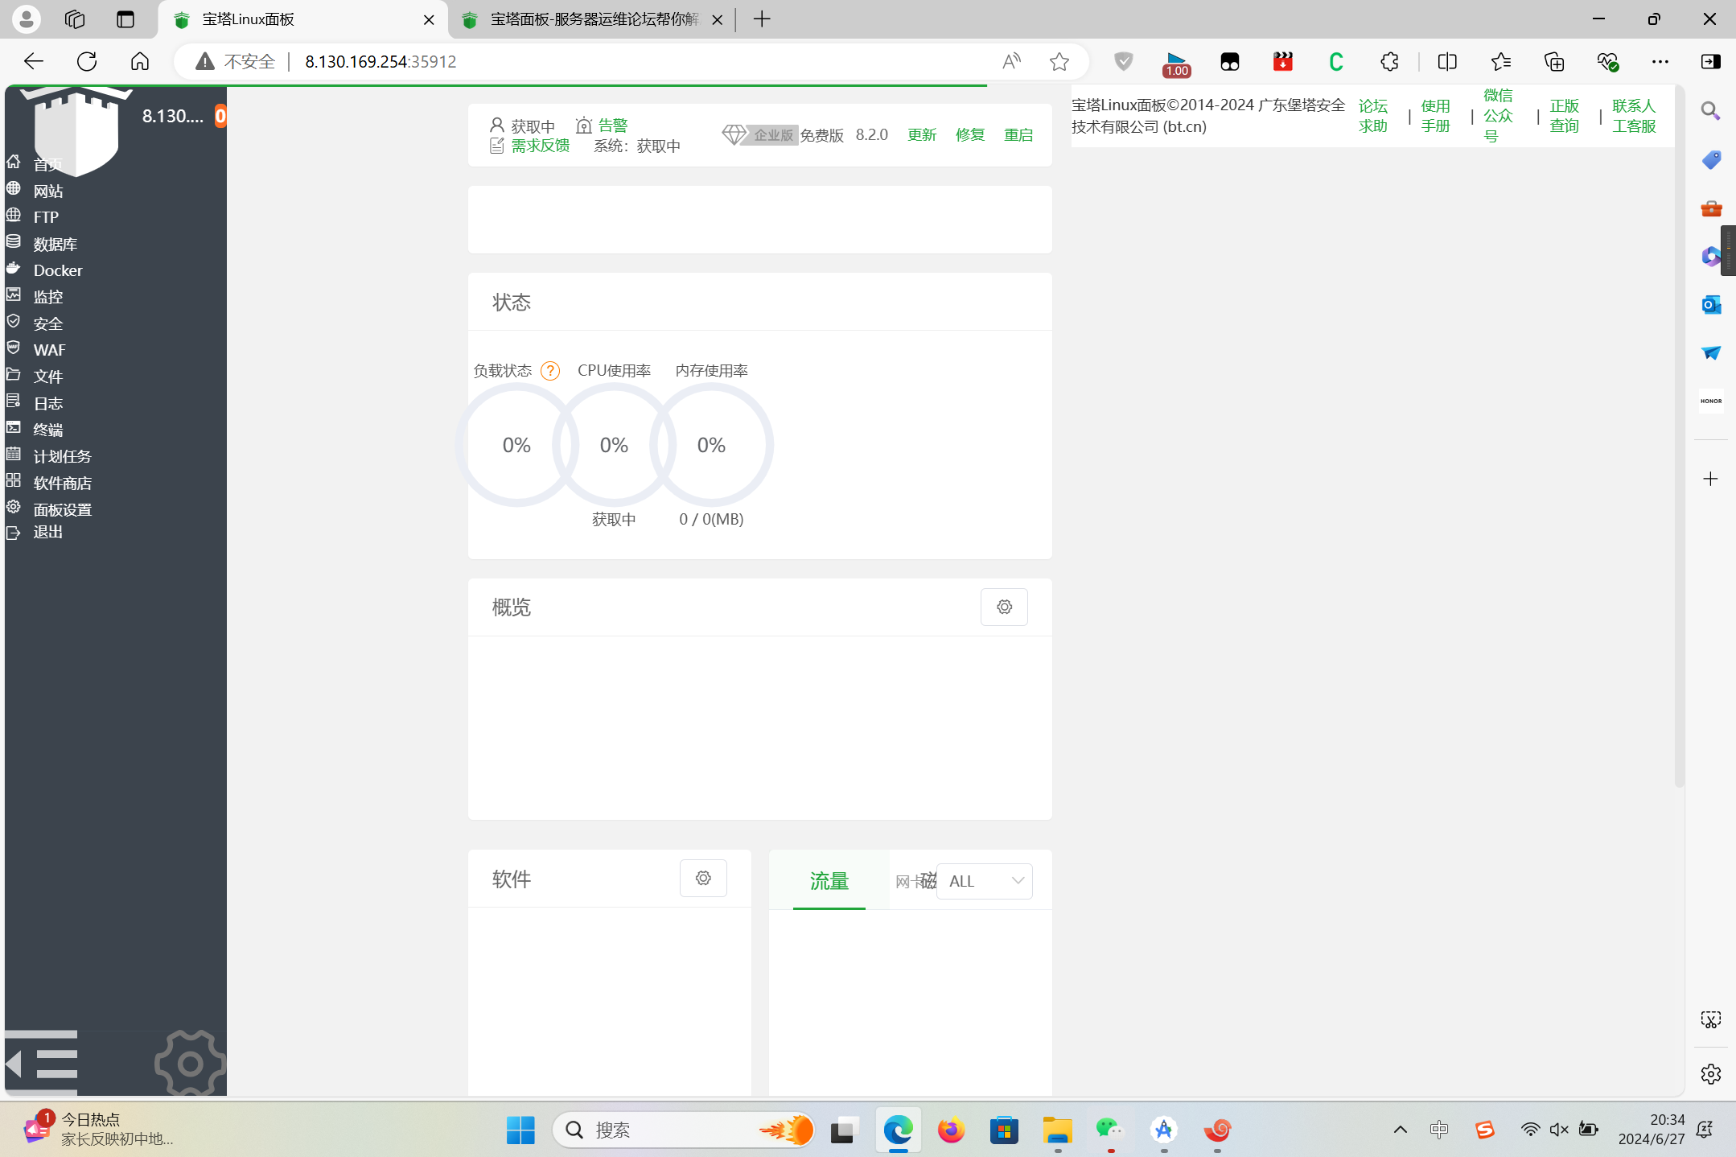This screenshot has width=1736, height=1157.
Task: Show hidden tray icons chevron
Action: [1400, 1130]
